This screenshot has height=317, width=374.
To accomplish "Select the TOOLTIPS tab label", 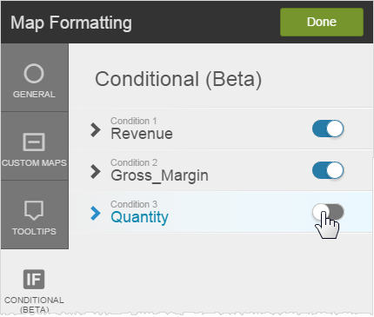I will pyautogui.click(x=34, y=232).
